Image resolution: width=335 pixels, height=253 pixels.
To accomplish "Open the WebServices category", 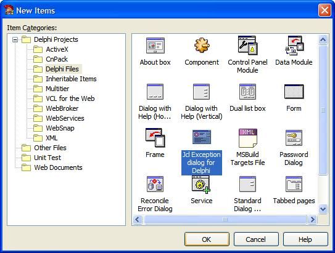I will click(65, 118).
